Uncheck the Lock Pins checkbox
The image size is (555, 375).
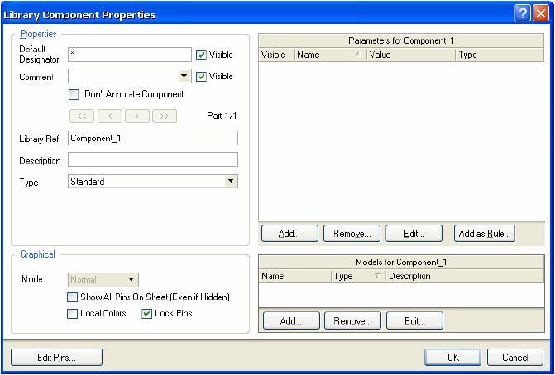pyautogui.click(x=147, y=314)
